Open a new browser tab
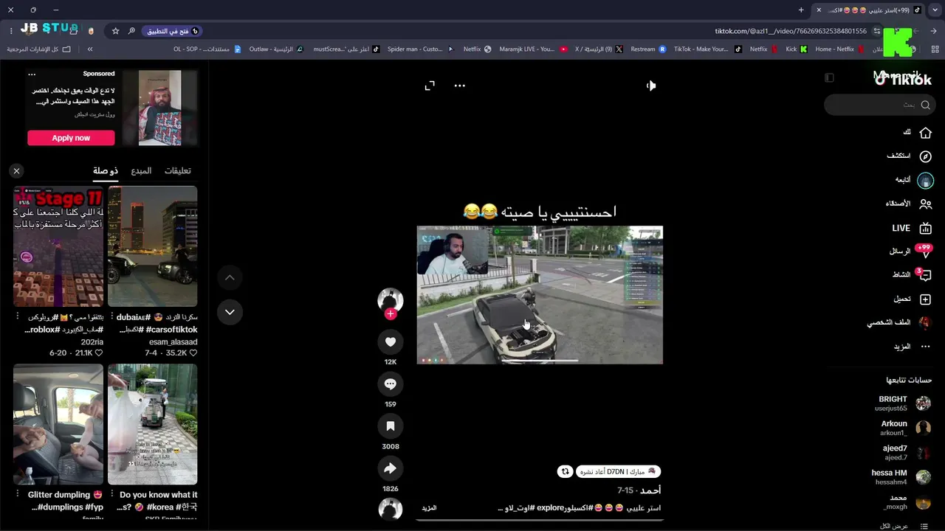The image size is (945, 531). (x=801, y=10)
